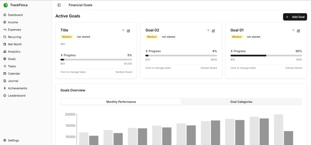Click the '$1,000' target amount
Viewport: 311px width, 145px height.
128,64
